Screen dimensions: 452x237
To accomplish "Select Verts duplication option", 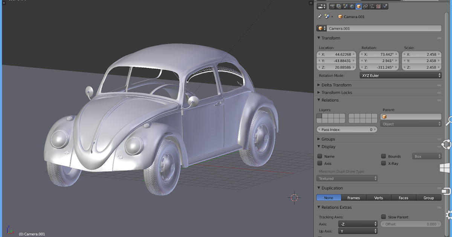I will coord(379,198).
